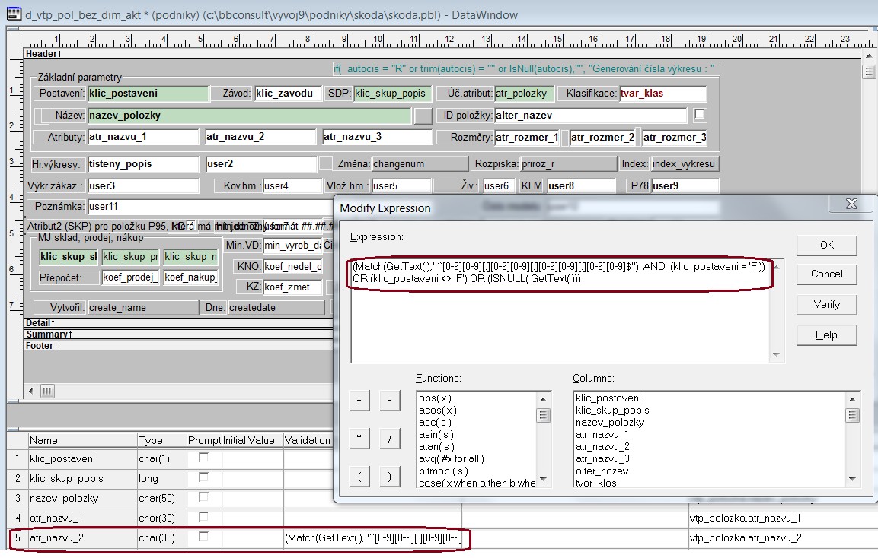
Task: Select acos(x) function
Action: (437, 411)
